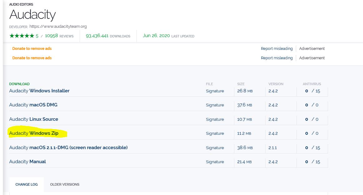Switch to the Change Log tab

[x=26, y=184]
